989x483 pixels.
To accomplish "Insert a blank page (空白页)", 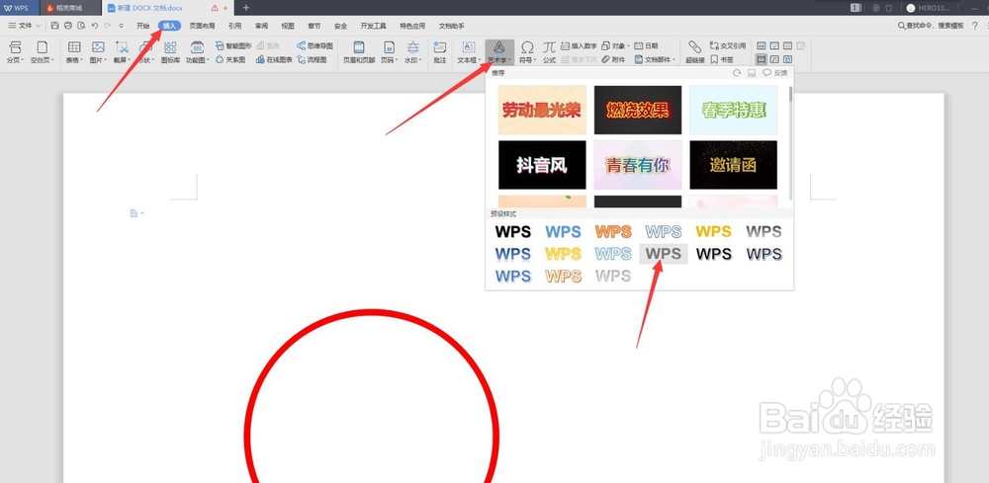I will click(42, 51).
